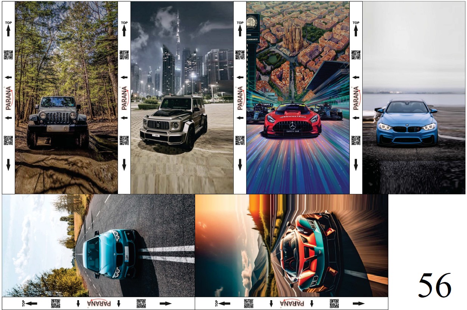Click the large page number 56
Image resolution: width=467 pixels, height=310 pixels.
pyautogui.click(x=434, y=285)
